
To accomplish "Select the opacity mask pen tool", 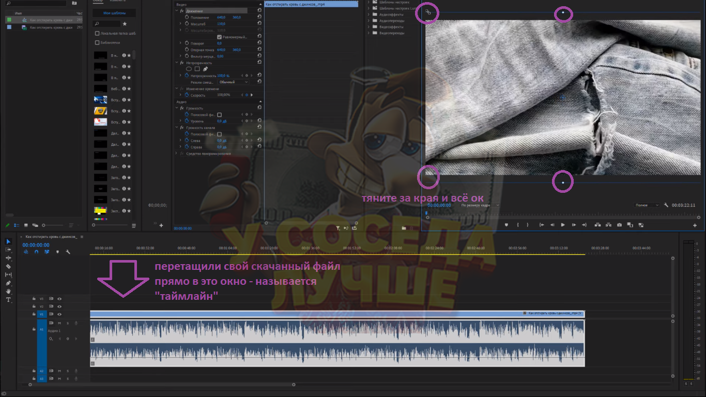I will coord(205,69).
